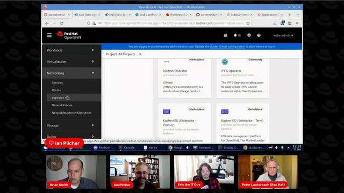The image size is (344, 193).
Task: Click the system tray volume icon
Action: click(x=276, y=148)
